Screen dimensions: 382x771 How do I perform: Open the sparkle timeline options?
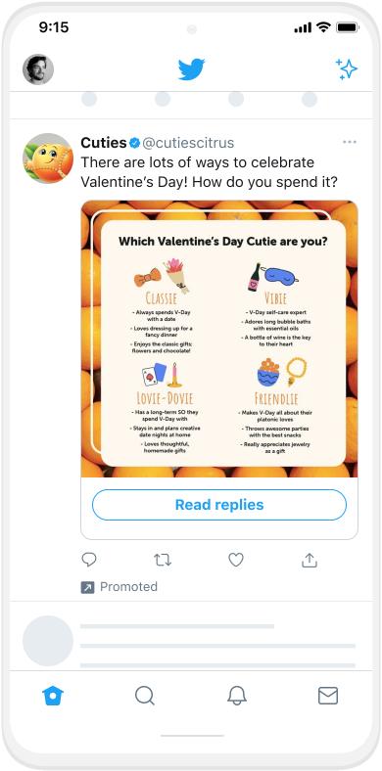(x=346, y=69)
